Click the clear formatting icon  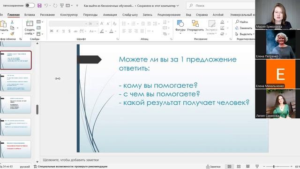tap(114, 23)
